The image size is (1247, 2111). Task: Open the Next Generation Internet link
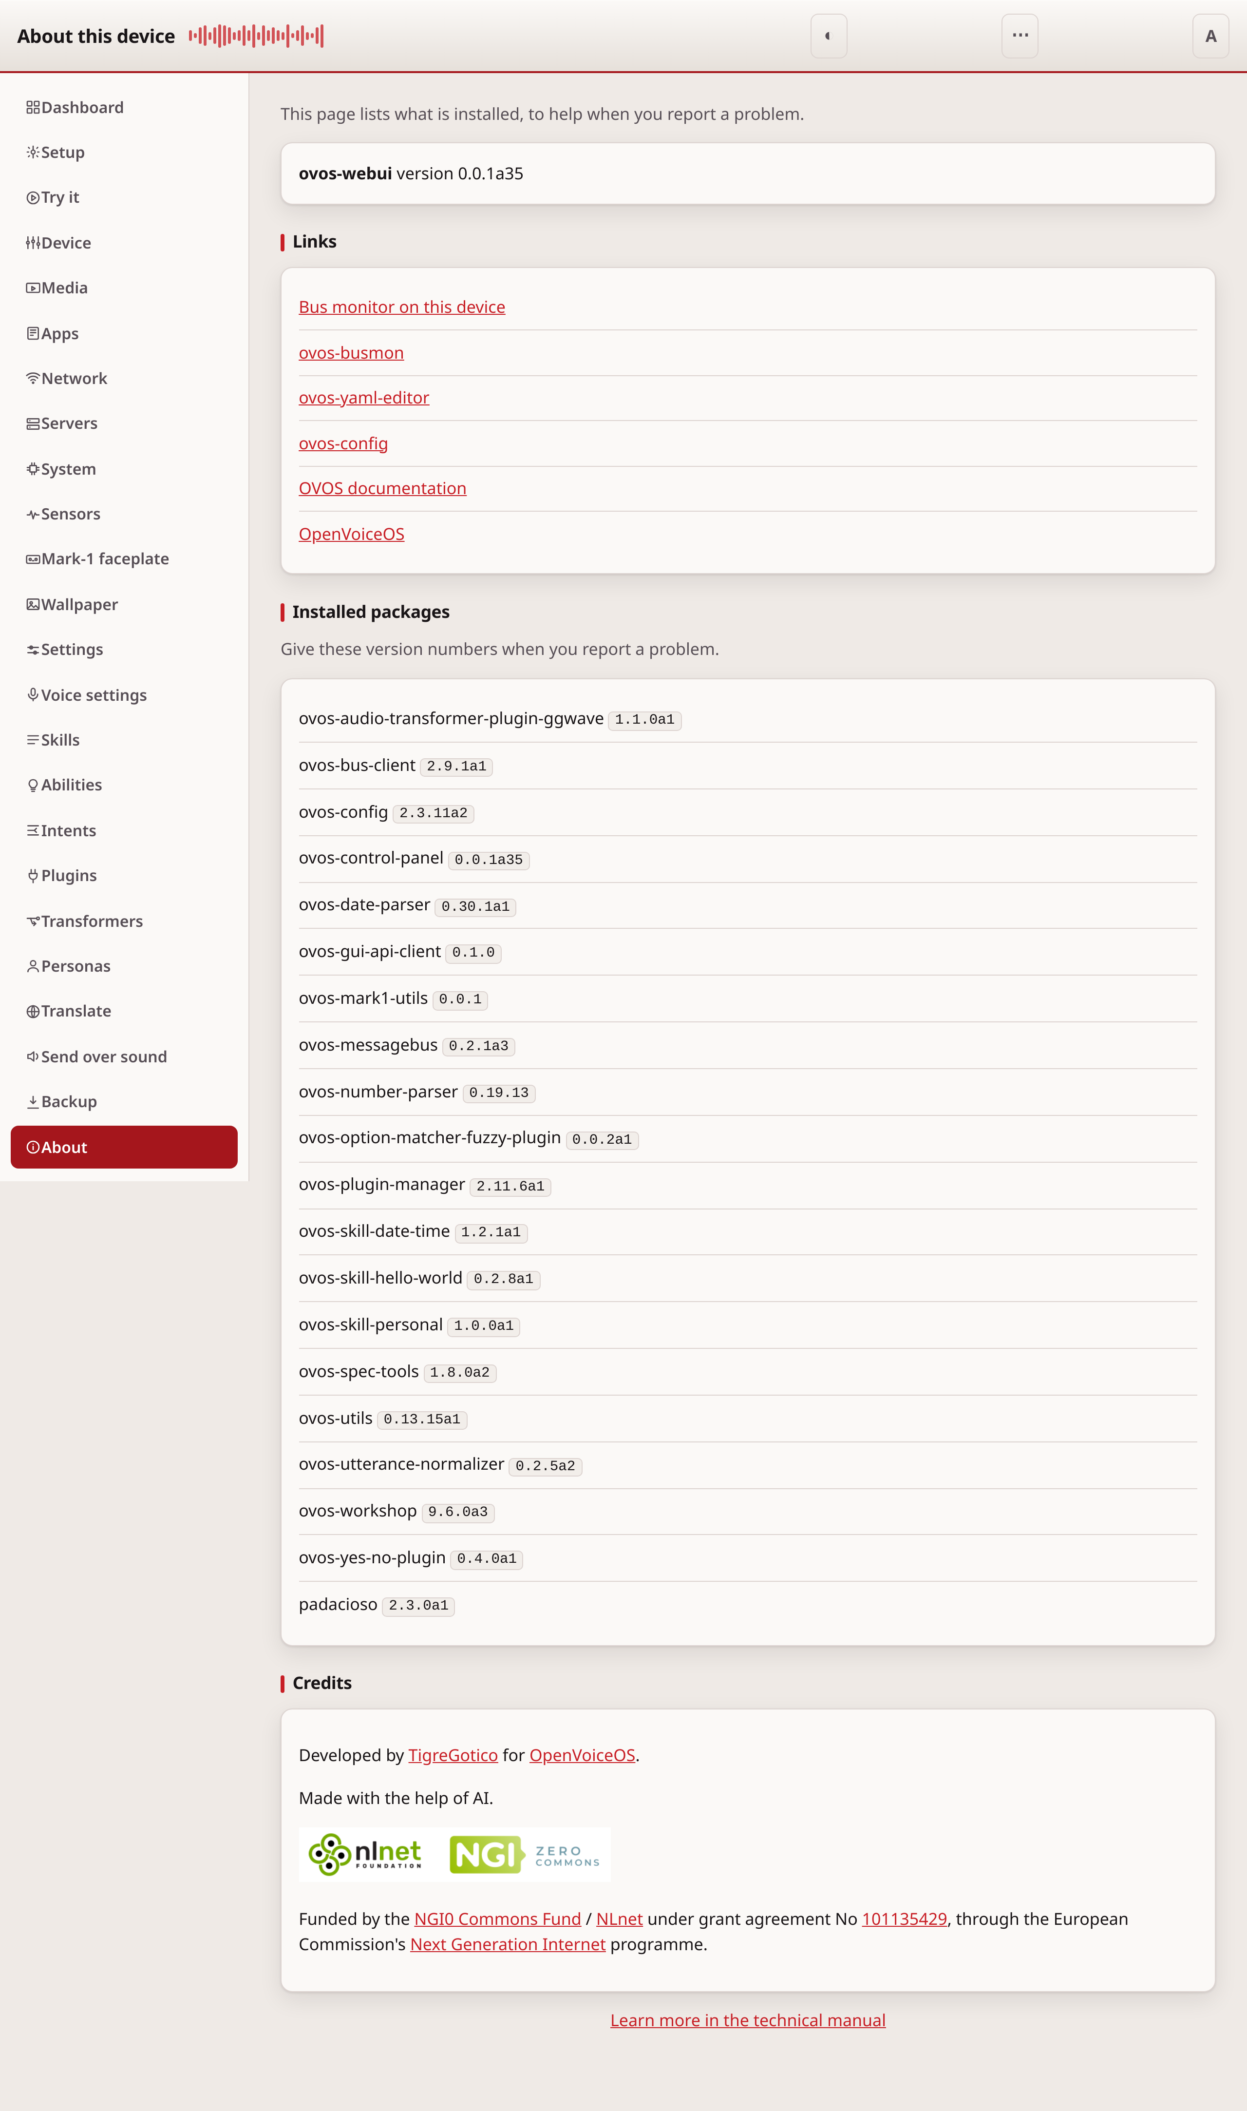click(x=508, y=1945)
